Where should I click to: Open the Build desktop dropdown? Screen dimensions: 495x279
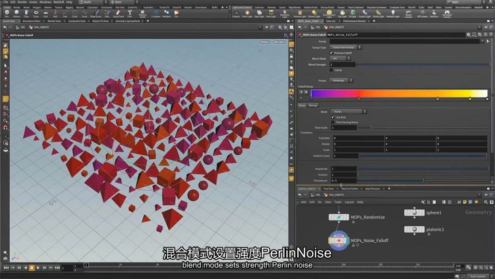tap(93, 2)
